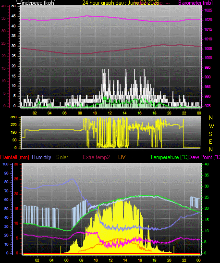Click the red "25" rainfall axis value
Viewport: 220px width, 263px height.
tap(16, 179)
